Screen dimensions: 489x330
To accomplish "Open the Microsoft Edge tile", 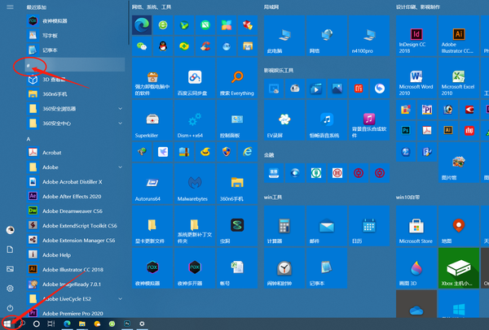I will [142, 24].
